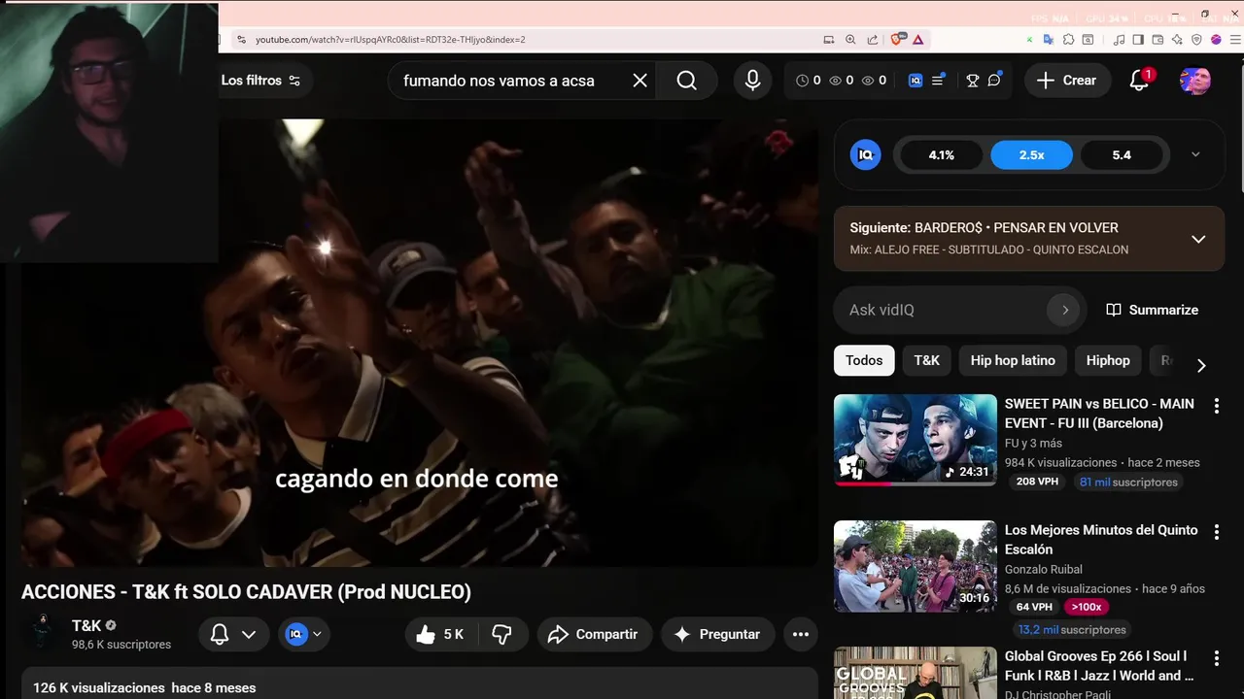
Task: Toggle subscription notification bell
Action: (x=220, y=635)
